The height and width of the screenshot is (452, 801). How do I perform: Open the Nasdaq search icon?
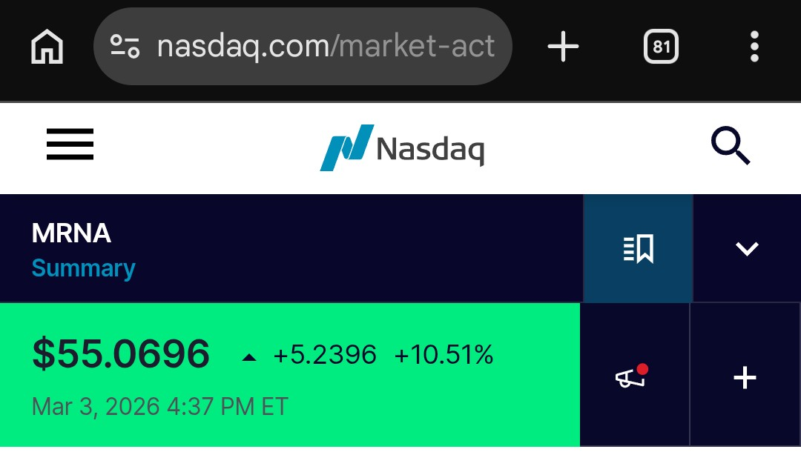pos(731,146)
